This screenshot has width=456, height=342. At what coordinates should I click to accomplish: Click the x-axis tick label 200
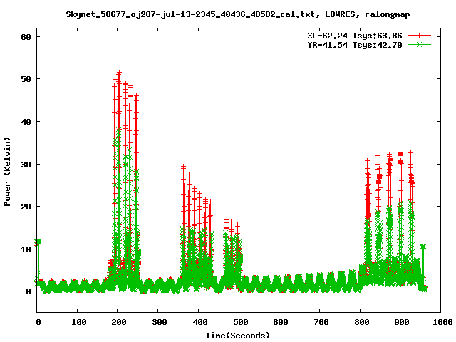pyautogui.click(x=119, y=322)
